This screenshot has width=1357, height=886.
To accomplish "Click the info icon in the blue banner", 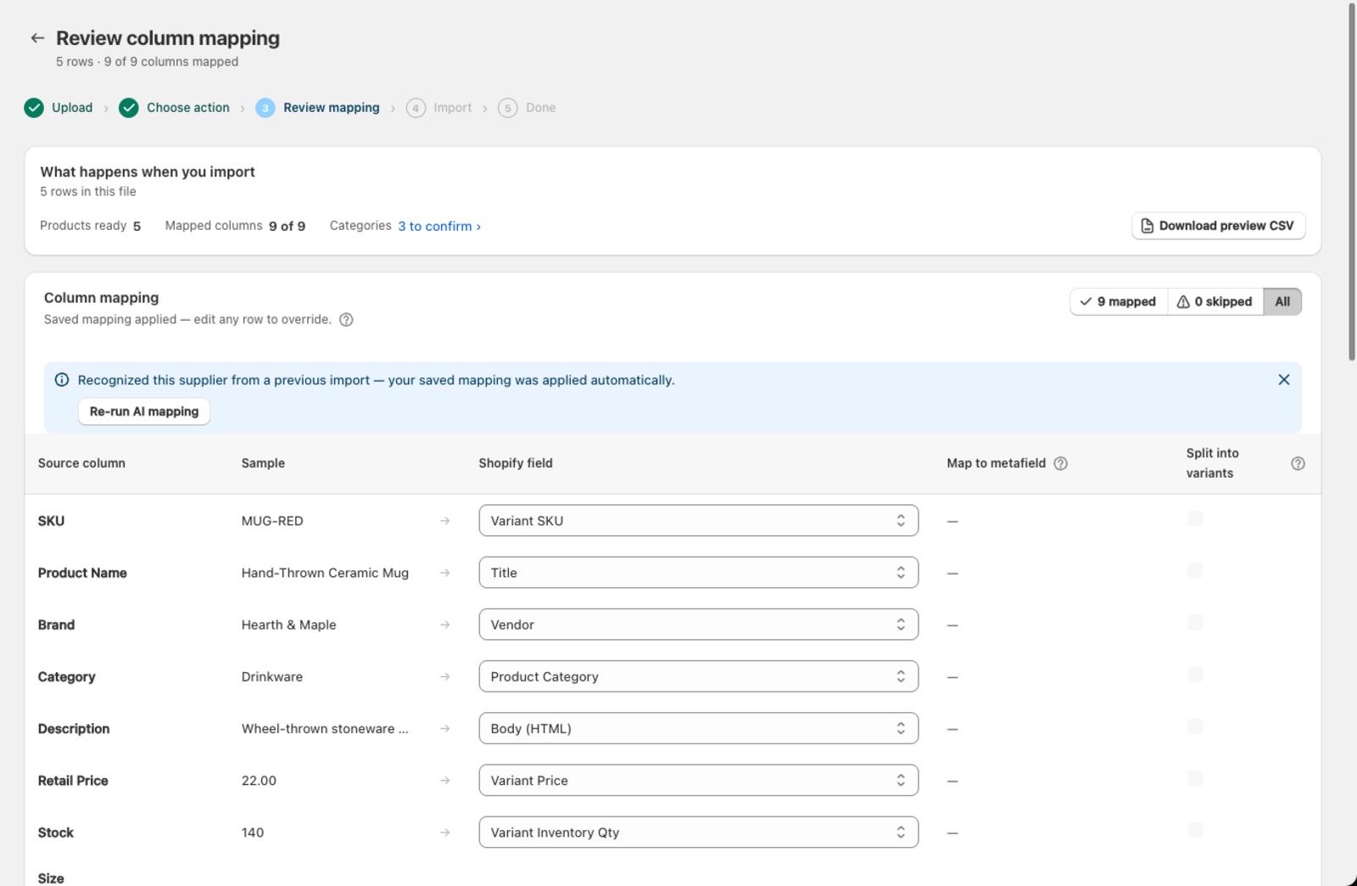I will (62, 380).
